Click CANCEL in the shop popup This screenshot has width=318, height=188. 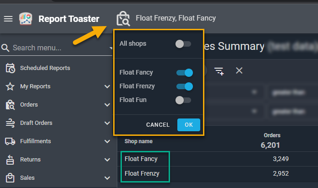tap(158, 125)
